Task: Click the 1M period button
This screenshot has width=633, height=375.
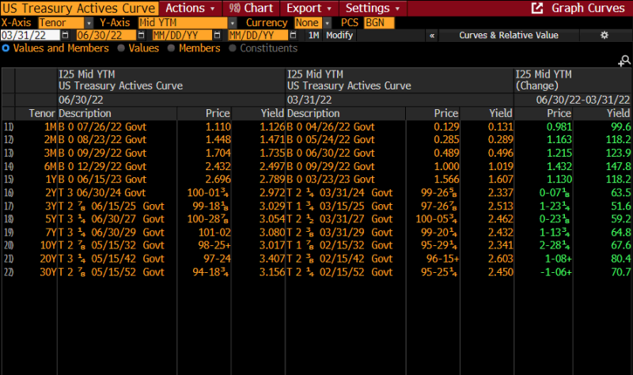Action: pos(313,36)
